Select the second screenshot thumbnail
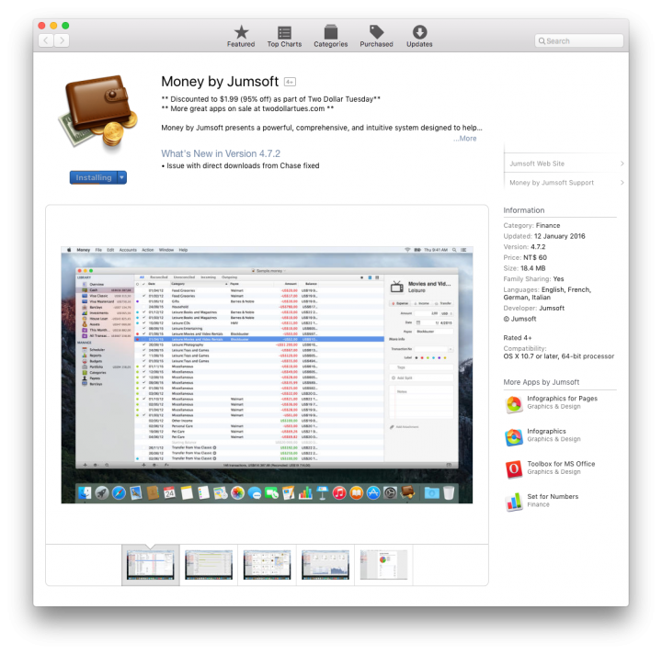The height and width of the screenshot is (654, 662). 209,565
